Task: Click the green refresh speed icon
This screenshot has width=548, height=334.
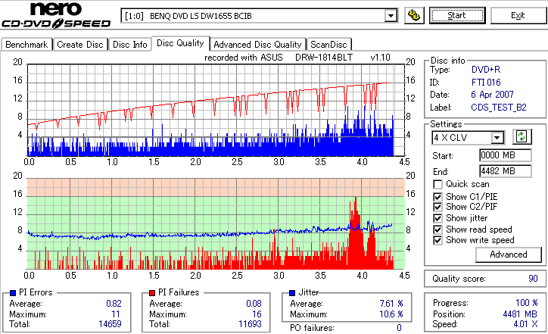Action: [522, 136]
